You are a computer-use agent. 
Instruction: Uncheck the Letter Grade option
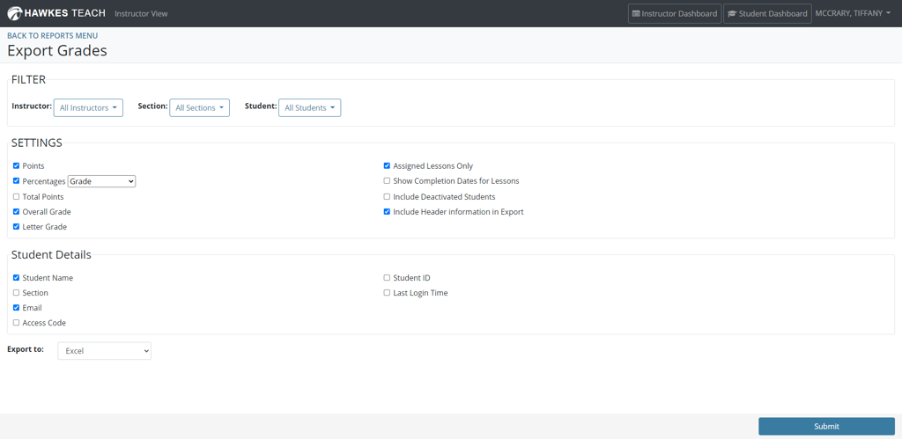tap(16, 226)
